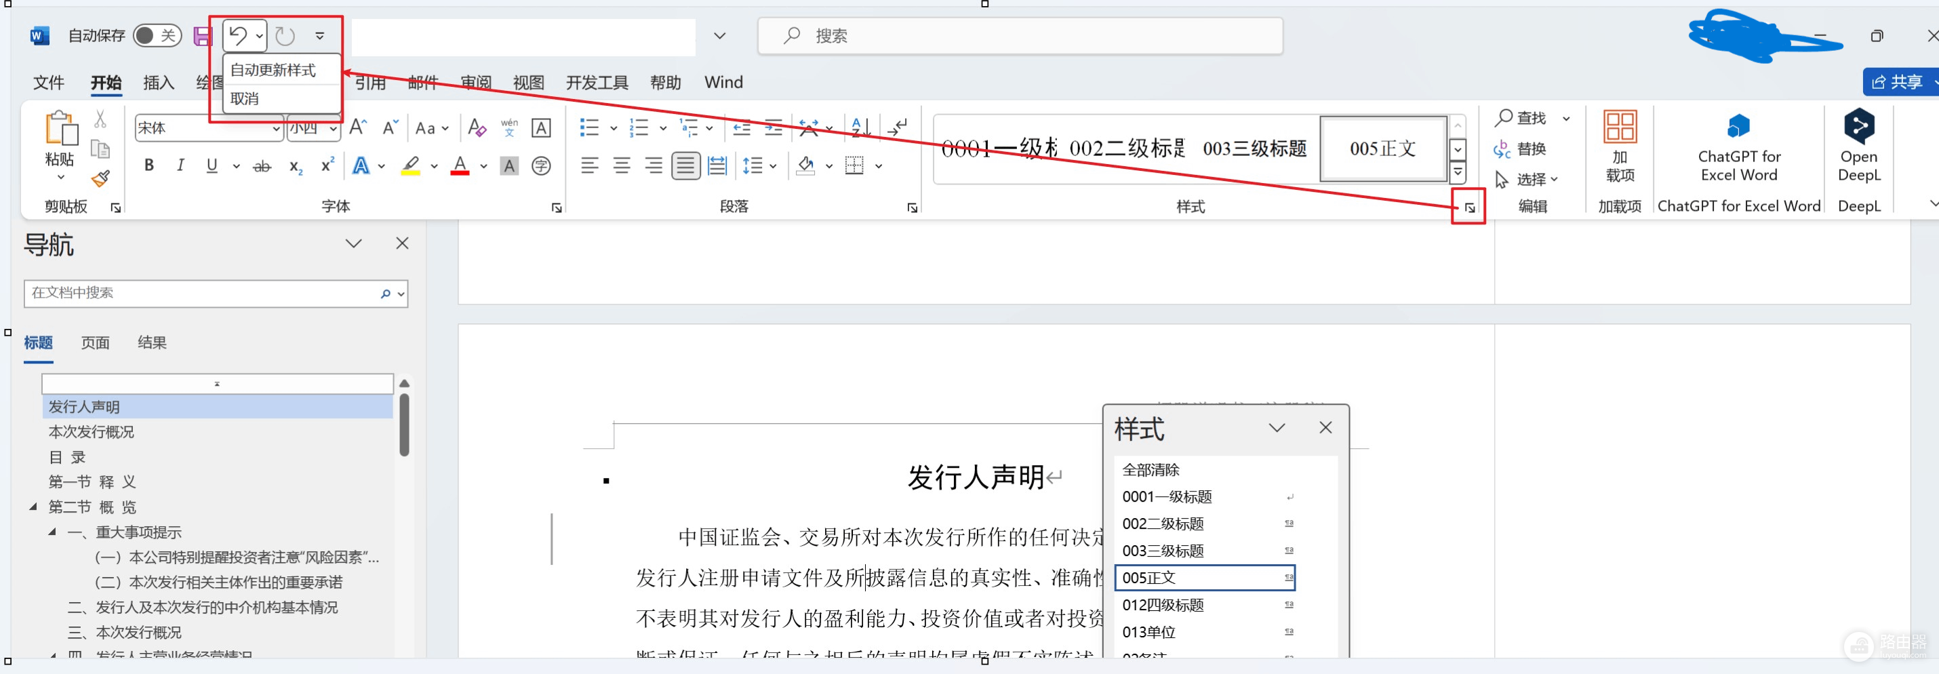Click the Clear Formatting icon
Image resolution: width=1939 pixels, height=674 pixels.
(477, 127)
